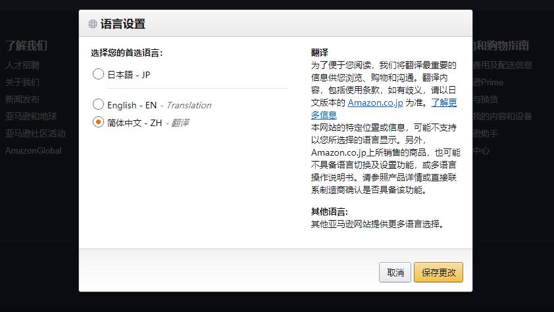
Task: Open the 费用及配送信息 footer link
Action: click(x=503, y=65)
